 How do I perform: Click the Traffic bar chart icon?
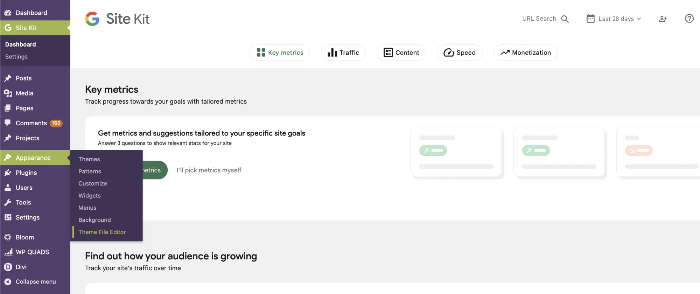[x=332, y=52]
